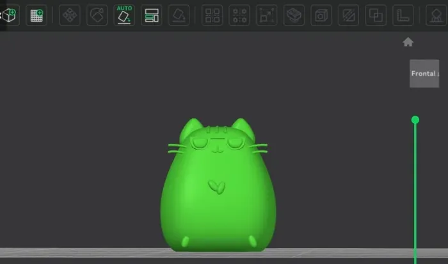Viewport: 448px width, 264px height.
Task: Select the Rotate tool icon
Action: click(x=97, y=15)
